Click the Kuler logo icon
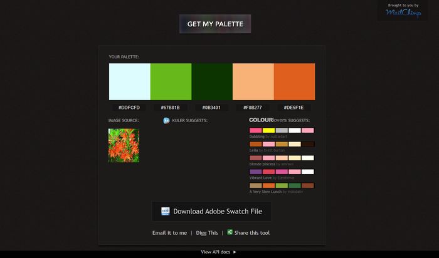 (166, 120)
